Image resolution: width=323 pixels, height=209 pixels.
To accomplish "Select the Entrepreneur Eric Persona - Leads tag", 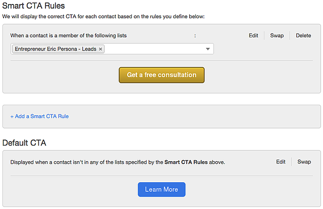I will pos(56,49).
